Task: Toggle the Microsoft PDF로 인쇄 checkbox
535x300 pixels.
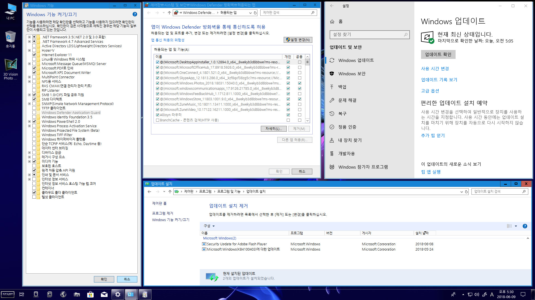Action: pos(34,68)
